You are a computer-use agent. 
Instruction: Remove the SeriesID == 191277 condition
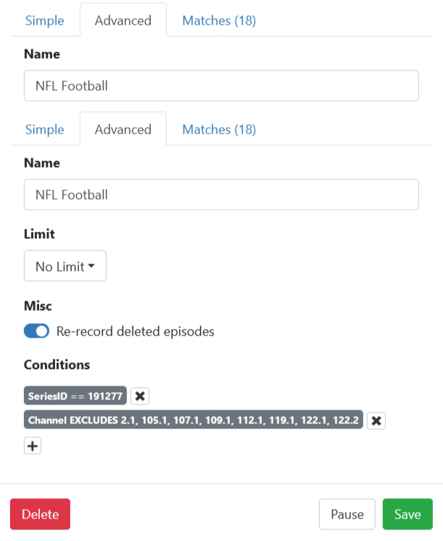[x=140, y=396]
